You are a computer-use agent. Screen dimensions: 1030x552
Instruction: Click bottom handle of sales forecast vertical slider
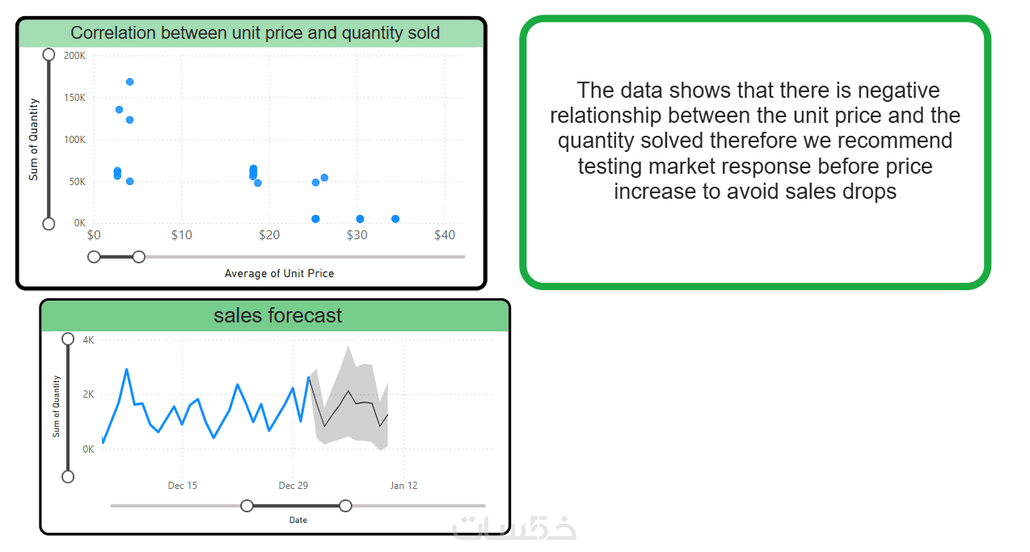point(68,477)
